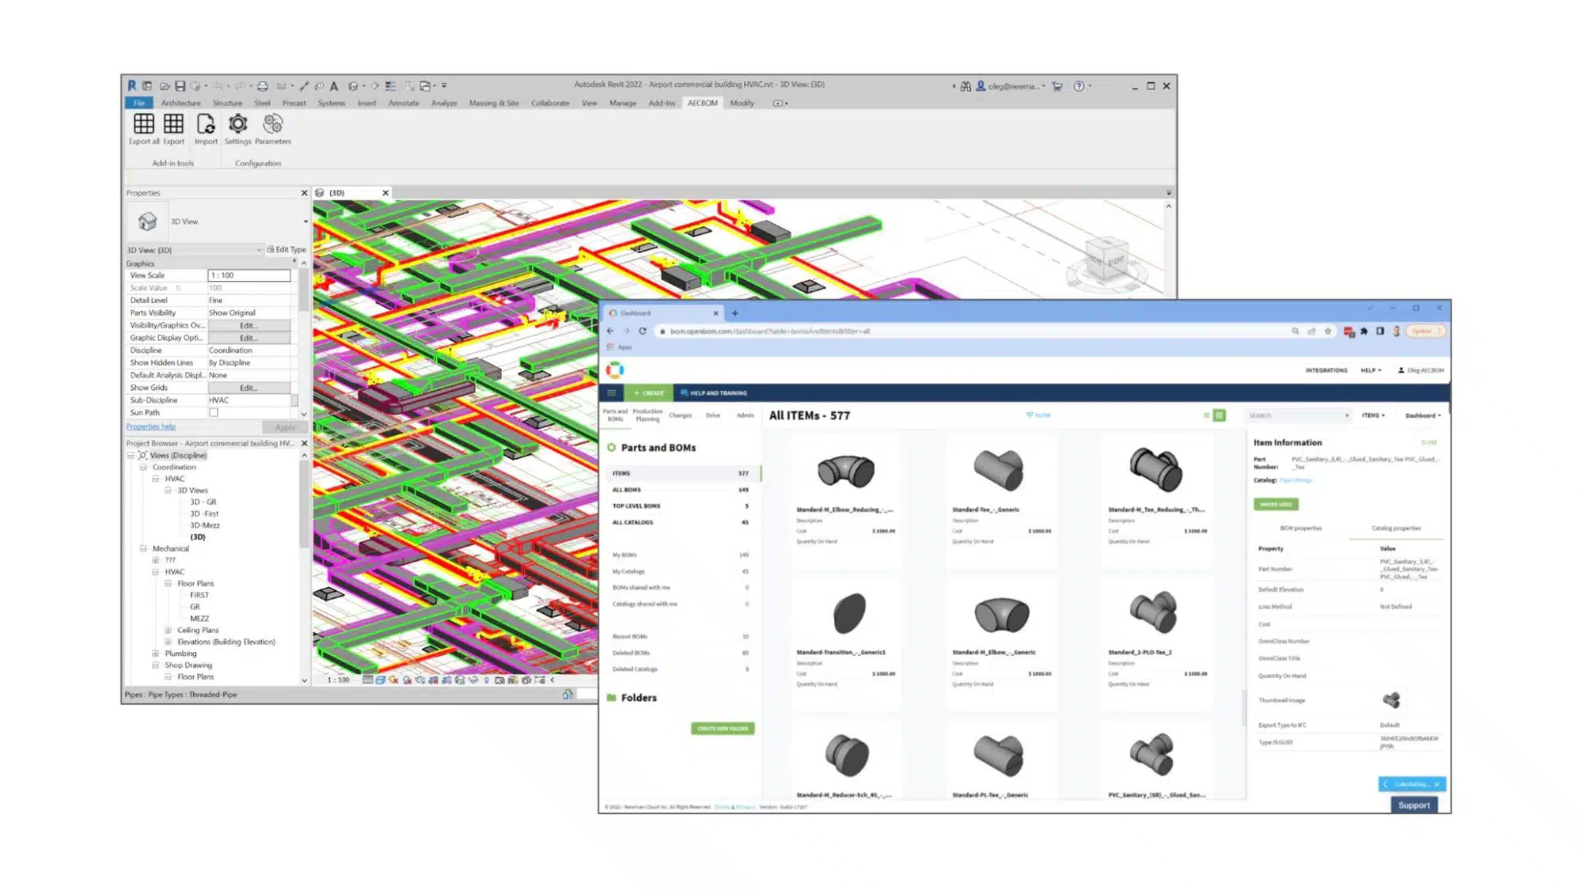Click the green Where Used button in Item Information

(x=1276, y=504)
